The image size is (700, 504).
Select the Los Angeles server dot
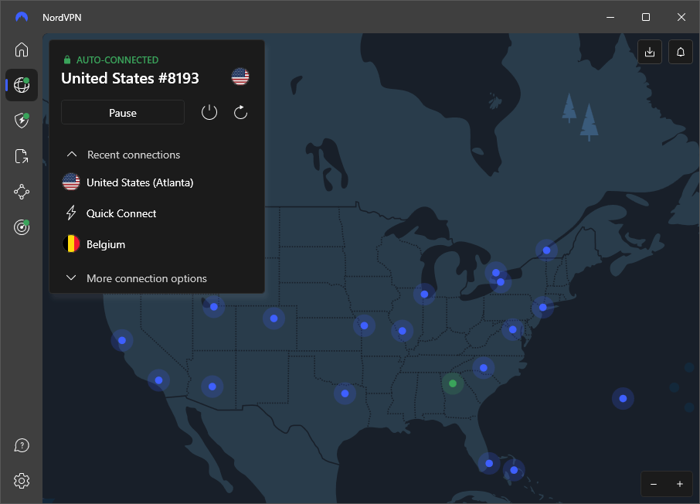tap(158, 380)
